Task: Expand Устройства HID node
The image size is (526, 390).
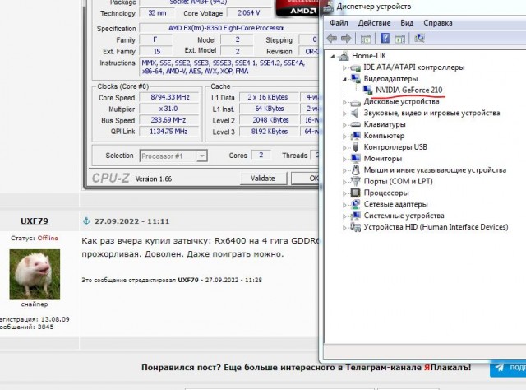Action: click(344, 228)
